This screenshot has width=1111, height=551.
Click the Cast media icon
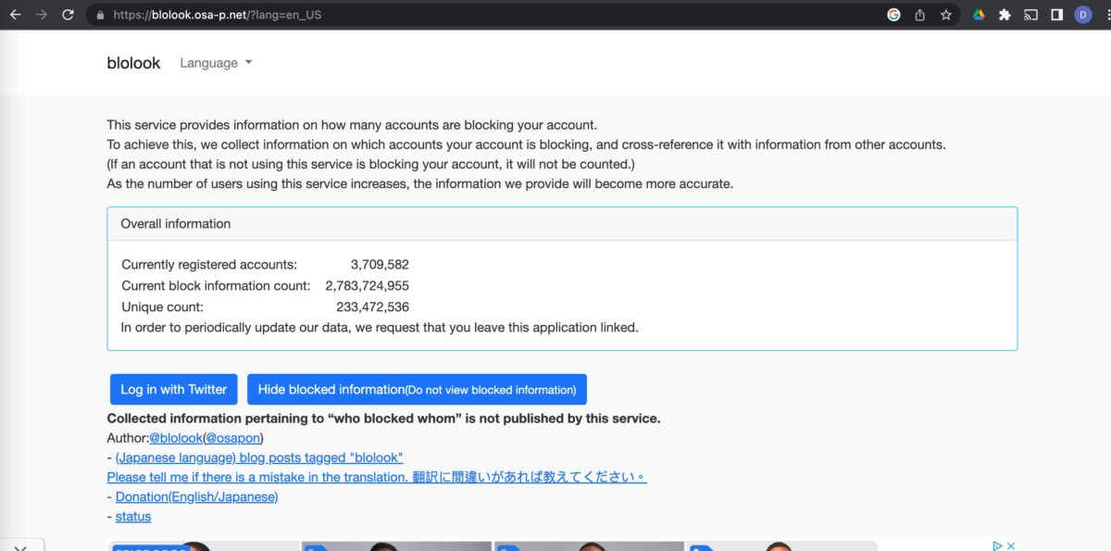[x=1030, y=15]
